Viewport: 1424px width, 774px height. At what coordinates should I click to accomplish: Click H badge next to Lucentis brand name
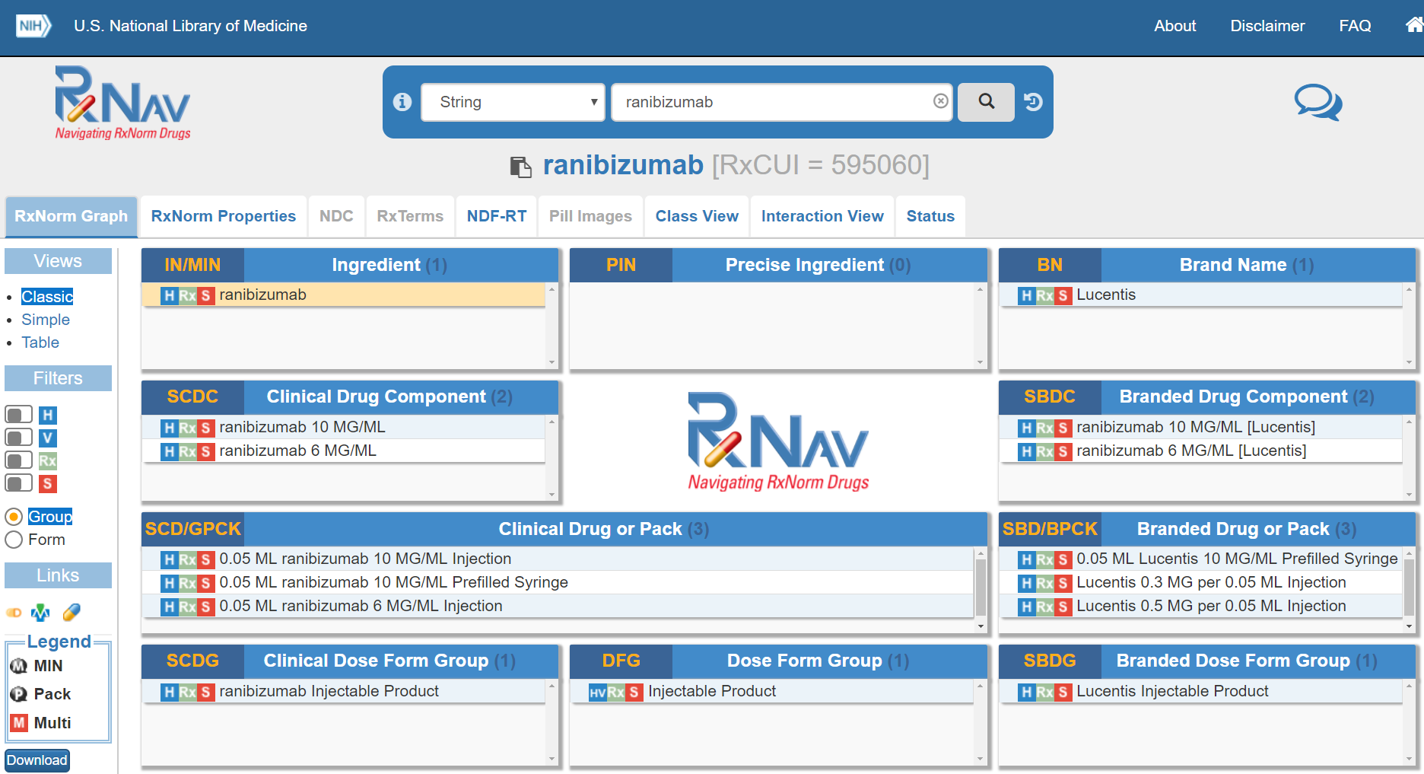1027,295
